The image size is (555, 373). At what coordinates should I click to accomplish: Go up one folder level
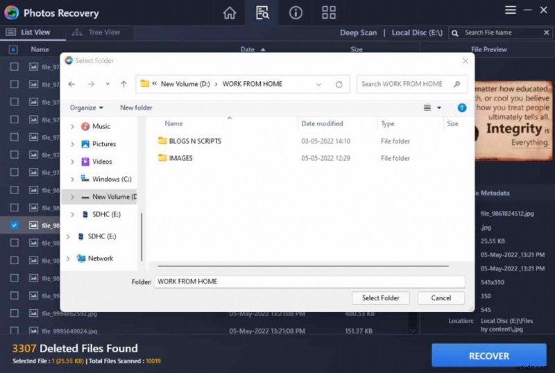point(123,84)
